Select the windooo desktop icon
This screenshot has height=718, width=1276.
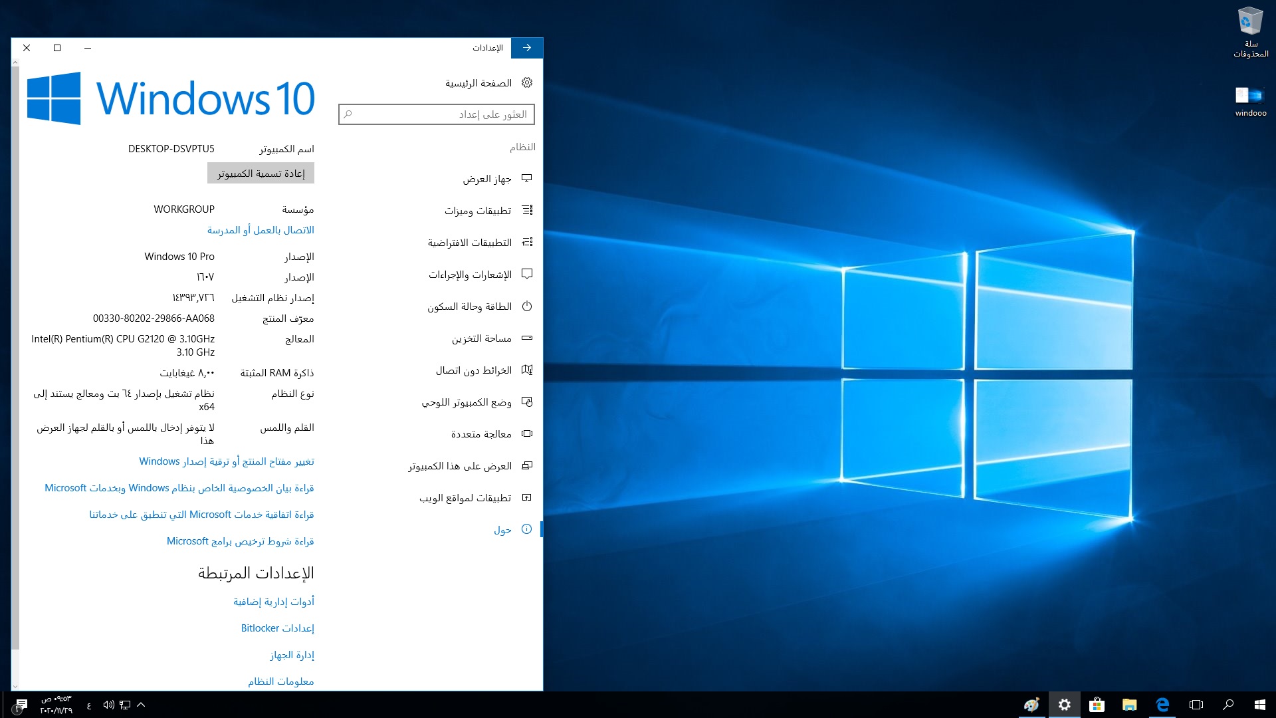[x=1251, y=102]
